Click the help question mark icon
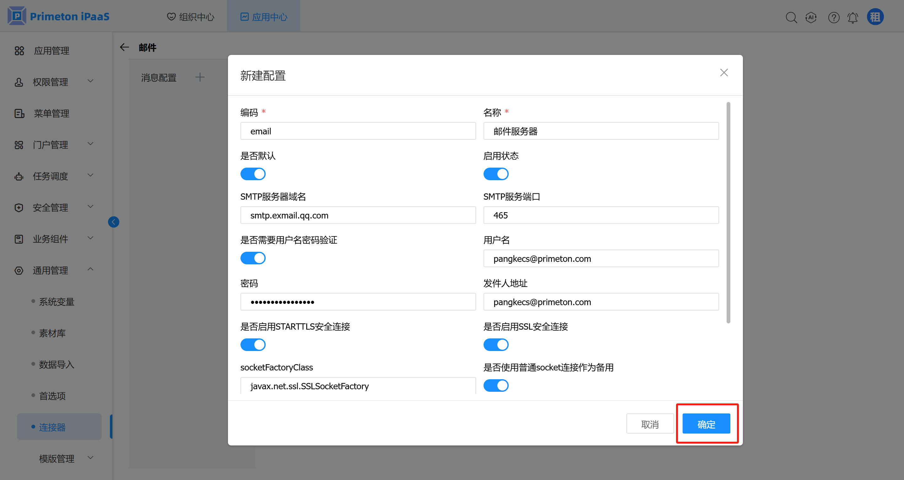 (833, 17)
